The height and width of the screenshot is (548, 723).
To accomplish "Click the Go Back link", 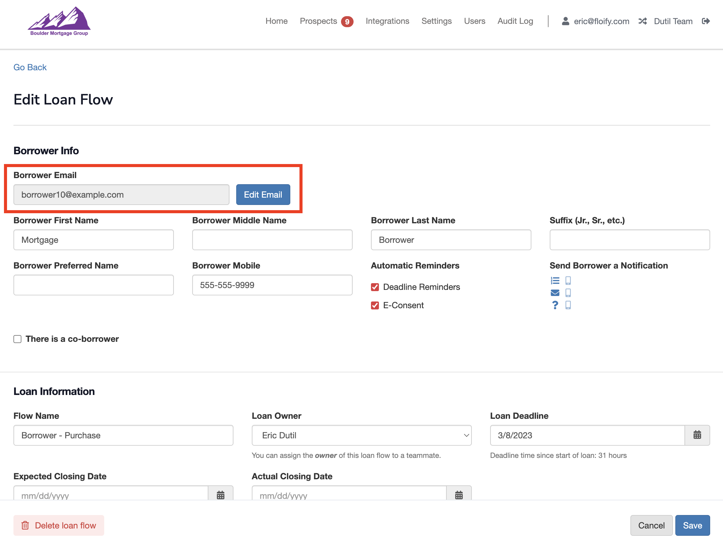I will 30,67.
